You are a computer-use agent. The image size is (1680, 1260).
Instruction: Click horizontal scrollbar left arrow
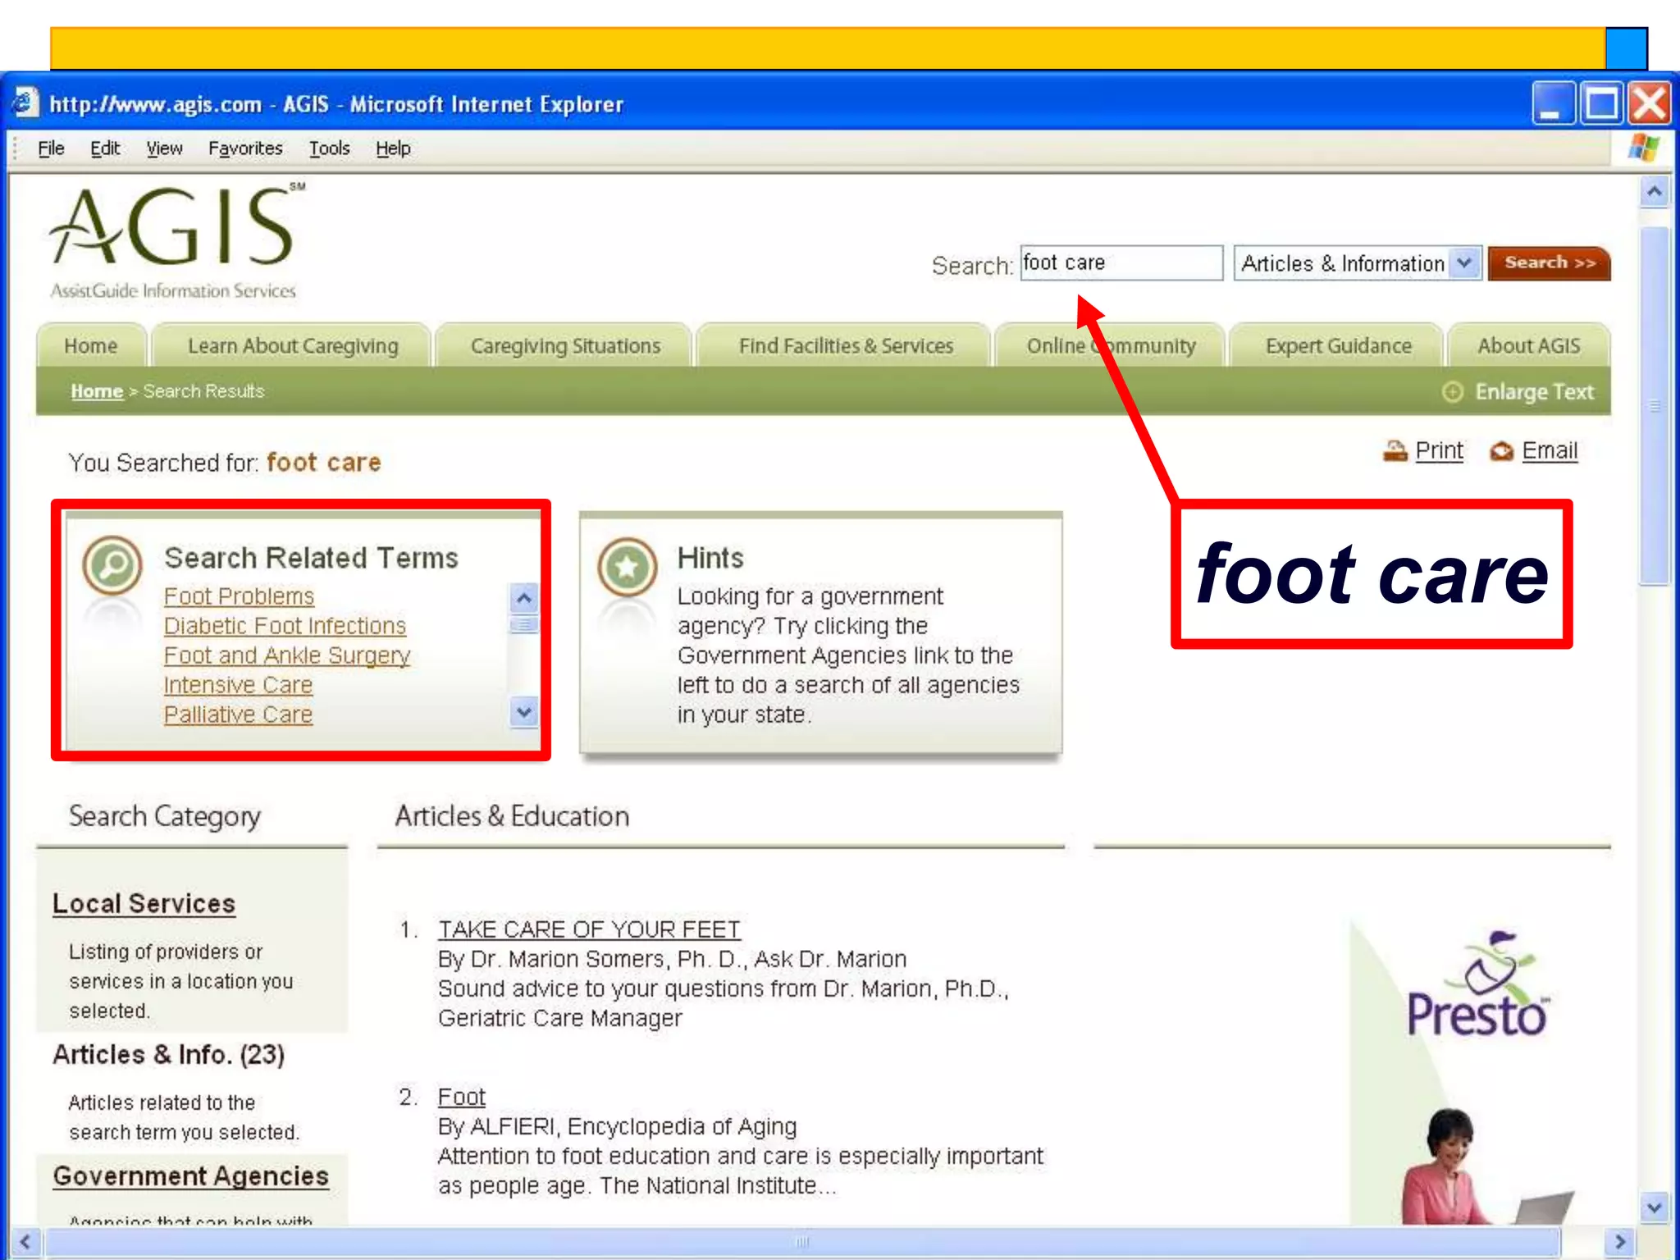point(25,1241)
